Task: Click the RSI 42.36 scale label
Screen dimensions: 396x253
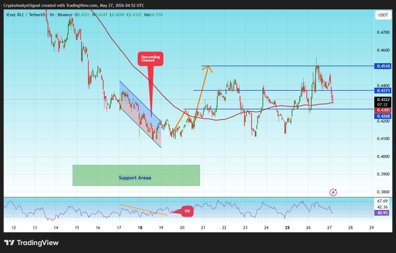Action: click(x=382, y=207)
